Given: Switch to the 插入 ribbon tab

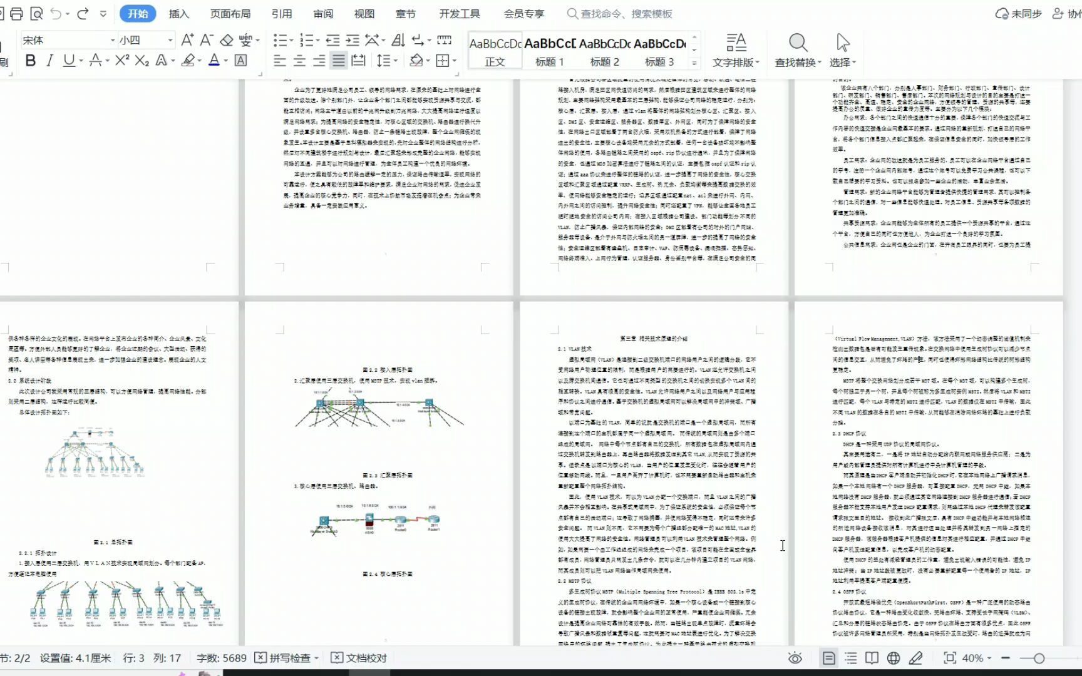Looking at the screenshot, I should click(x=178, y=13).
